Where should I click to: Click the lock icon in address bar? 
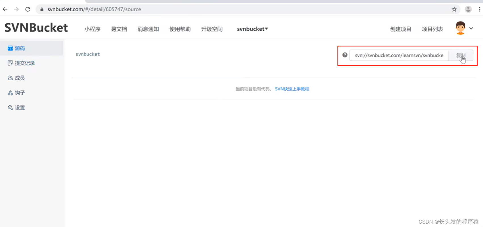42,9
